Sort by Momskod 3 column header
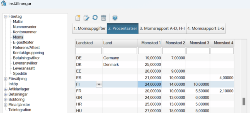 click(198, 43)
